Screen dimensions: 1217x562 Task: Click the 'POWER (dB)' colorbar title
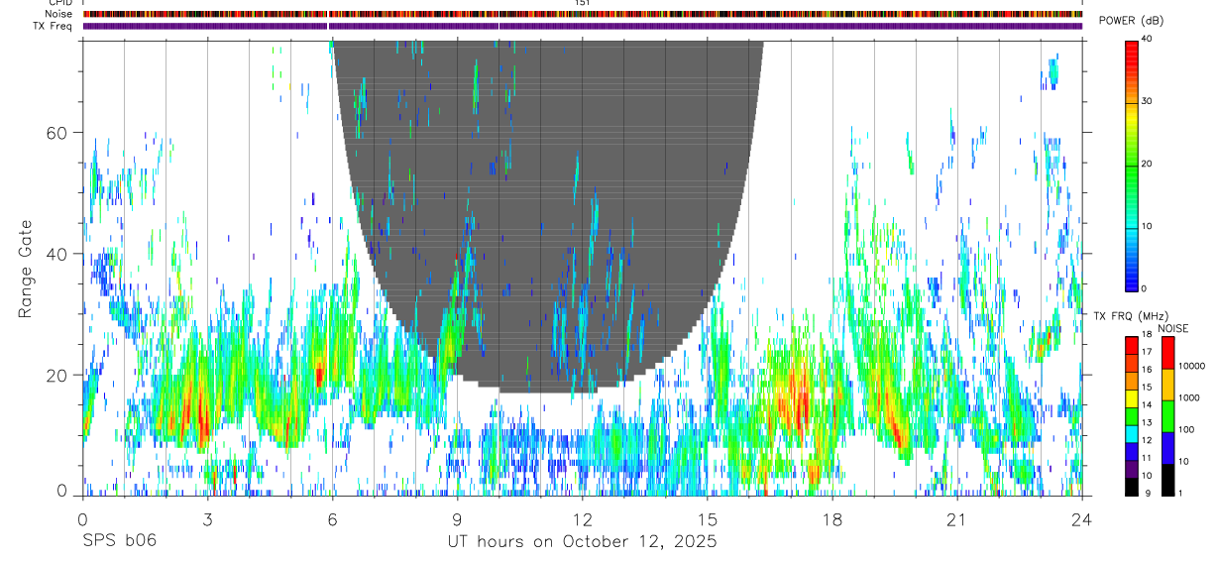(1131, 20)
